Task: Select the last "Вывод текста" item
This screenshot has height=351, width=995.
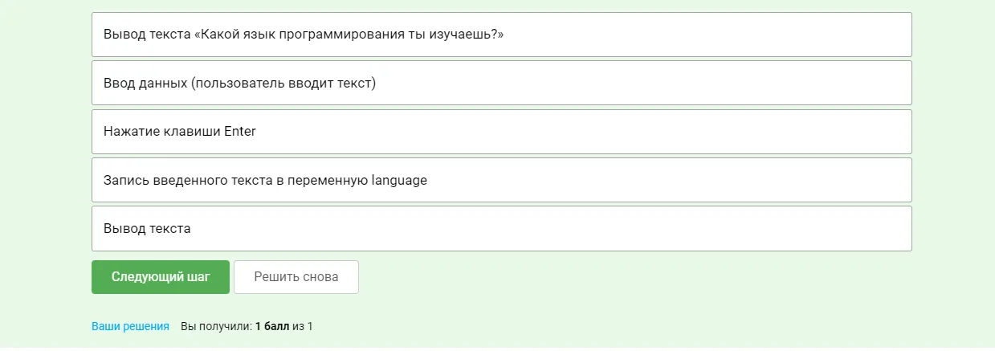Action: click(x=502, y=228)
